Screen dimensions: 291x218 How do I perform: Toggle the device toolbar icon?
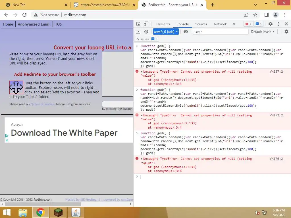pyautogui.click(x=146, y=24)
